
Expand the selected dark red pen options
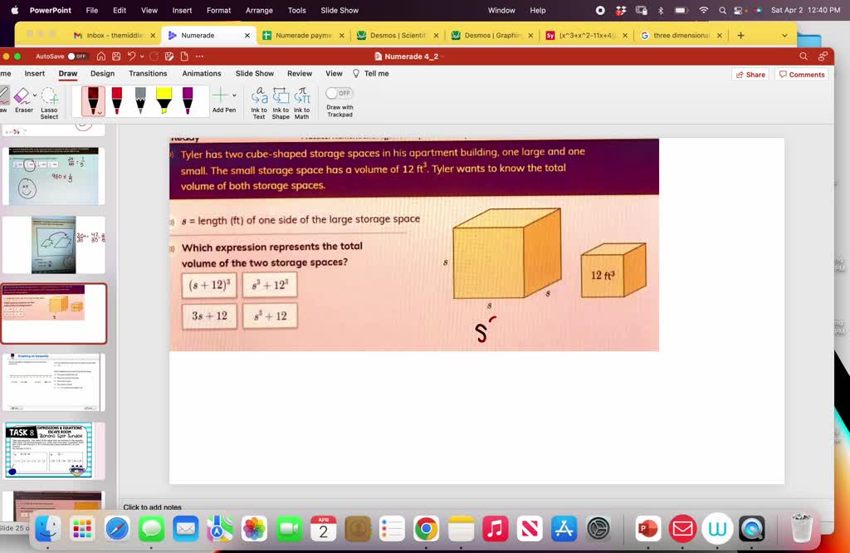pyautogui.click(x=100, y=113)
